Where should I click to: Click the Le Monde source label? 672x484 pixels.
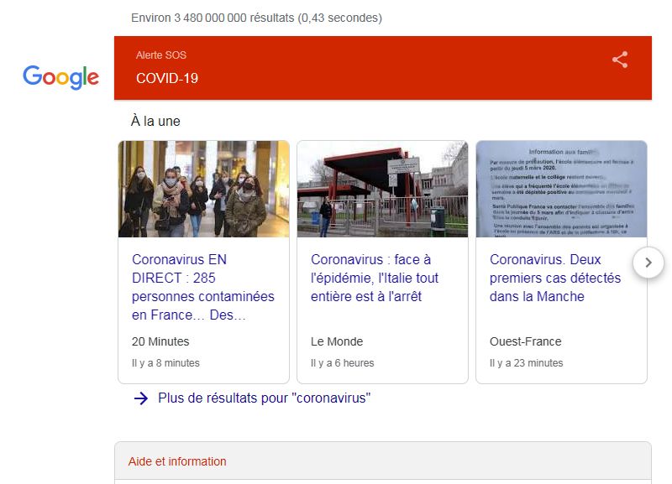pyautogui.click(x=337, y=341)
